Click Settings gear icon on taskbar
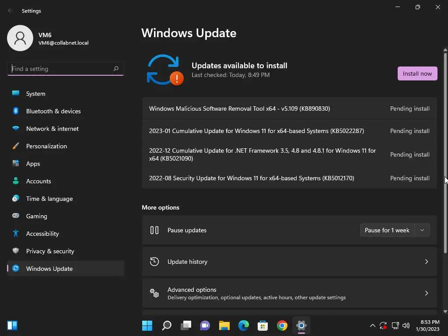Screen dimensions: 448x336 point(301,325)
